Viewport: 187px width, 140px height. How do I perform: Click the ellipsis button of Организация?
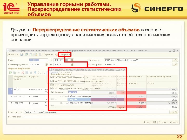(x=174, y=60)
